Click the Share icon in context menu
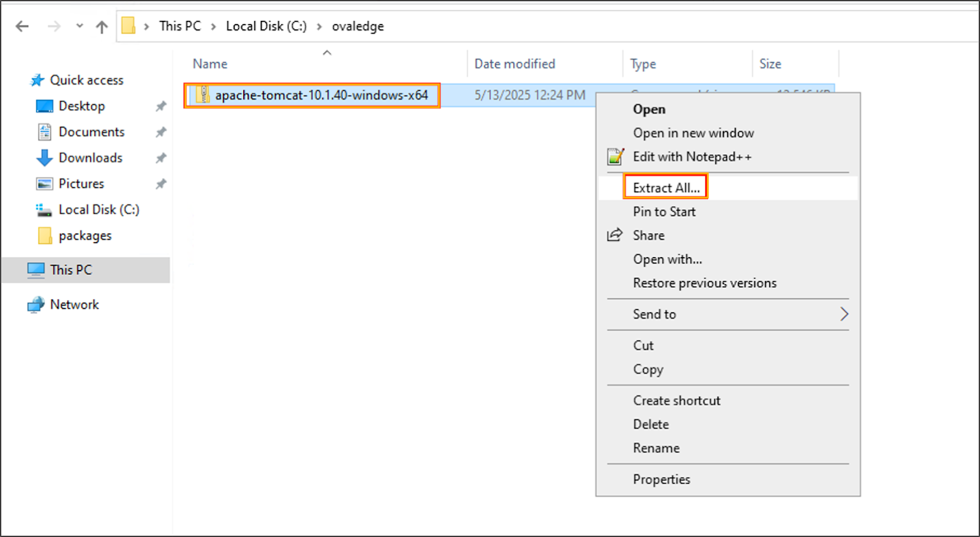The image size is (980, 537). pos(614,235)
